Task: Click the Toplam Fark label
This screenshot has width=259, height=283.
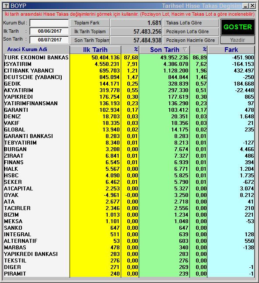Action: 90,23
